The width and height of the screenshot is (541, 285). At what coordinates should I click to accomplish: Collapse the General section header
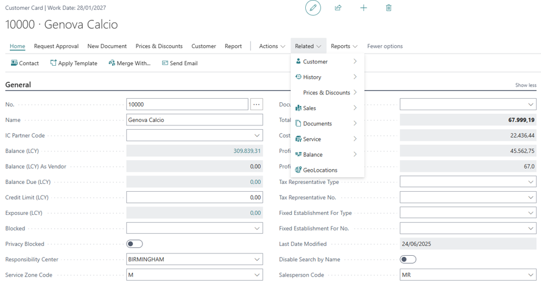click(x=18, y=85)
